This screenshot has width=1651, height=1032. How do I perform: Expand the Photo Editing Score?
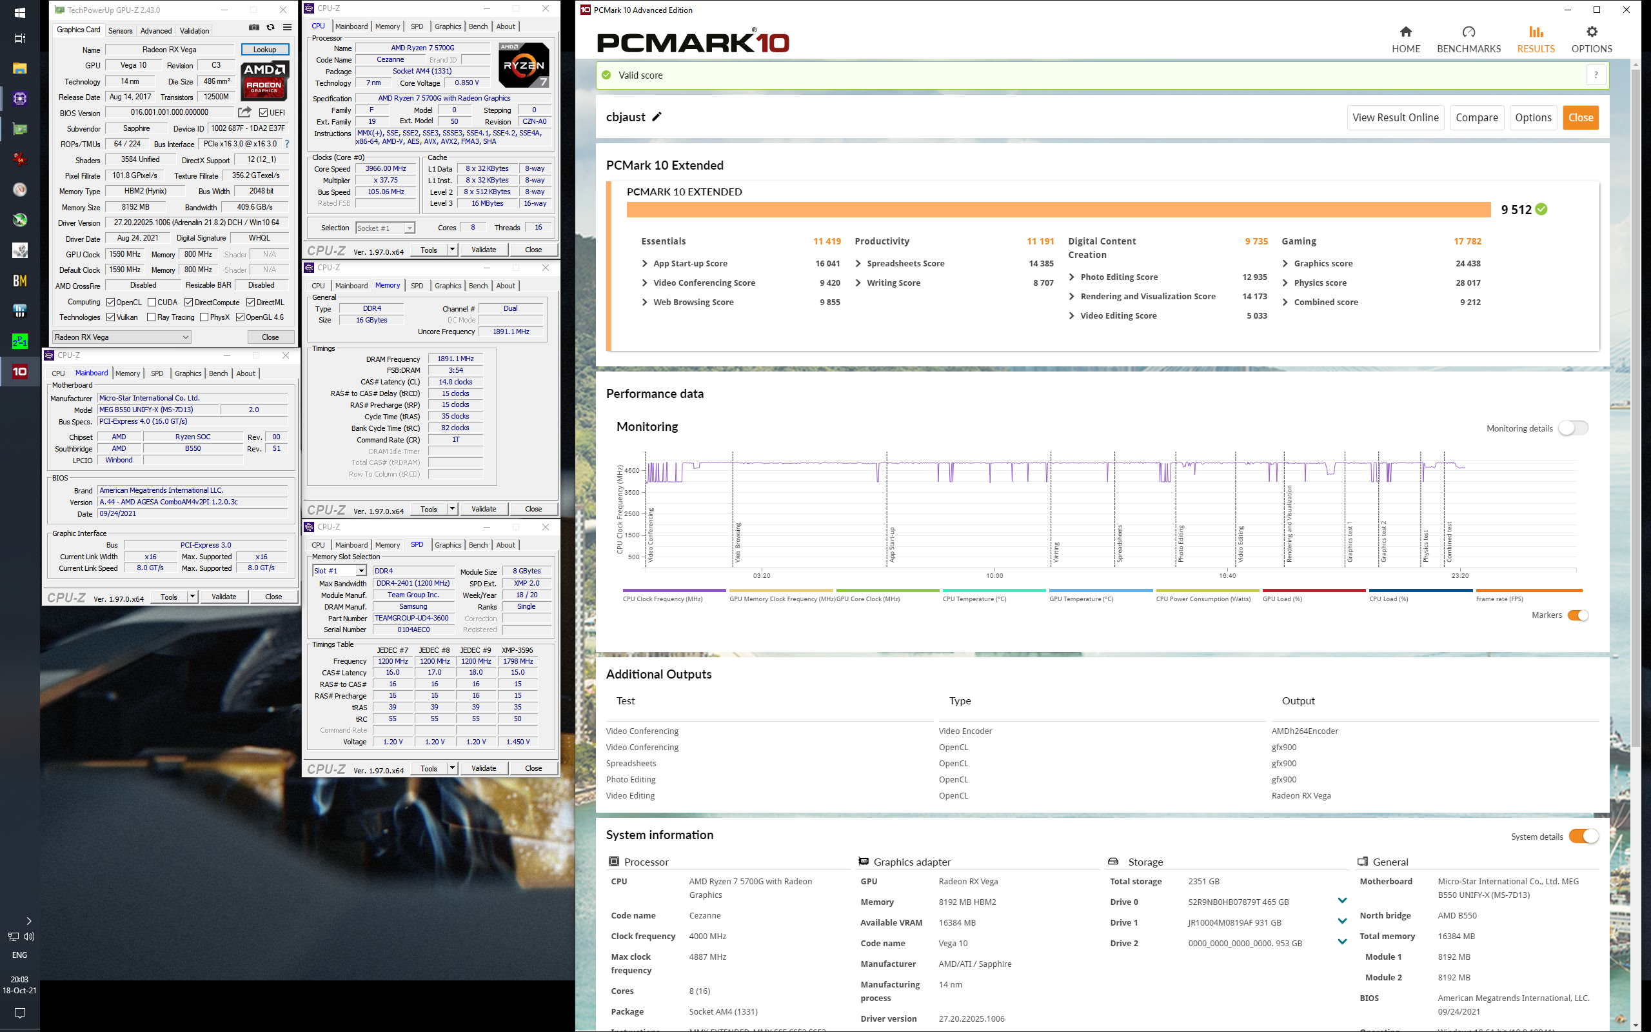point(1072,277)
